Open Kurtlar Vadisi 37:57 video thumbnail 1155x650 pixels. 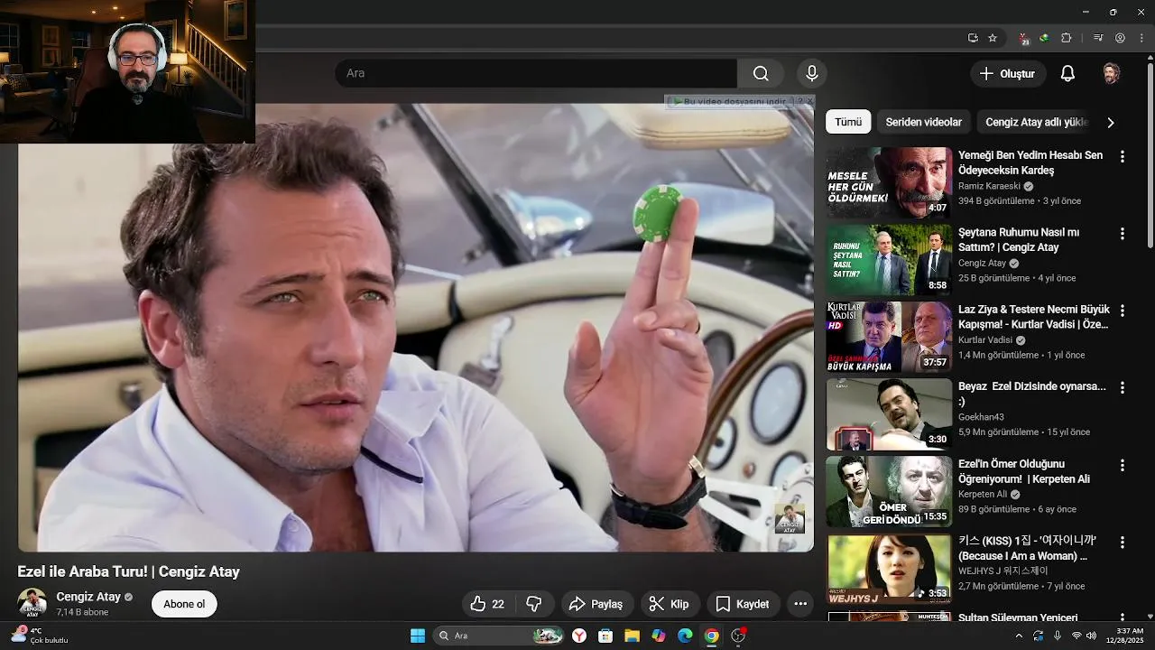pos(889,337)
